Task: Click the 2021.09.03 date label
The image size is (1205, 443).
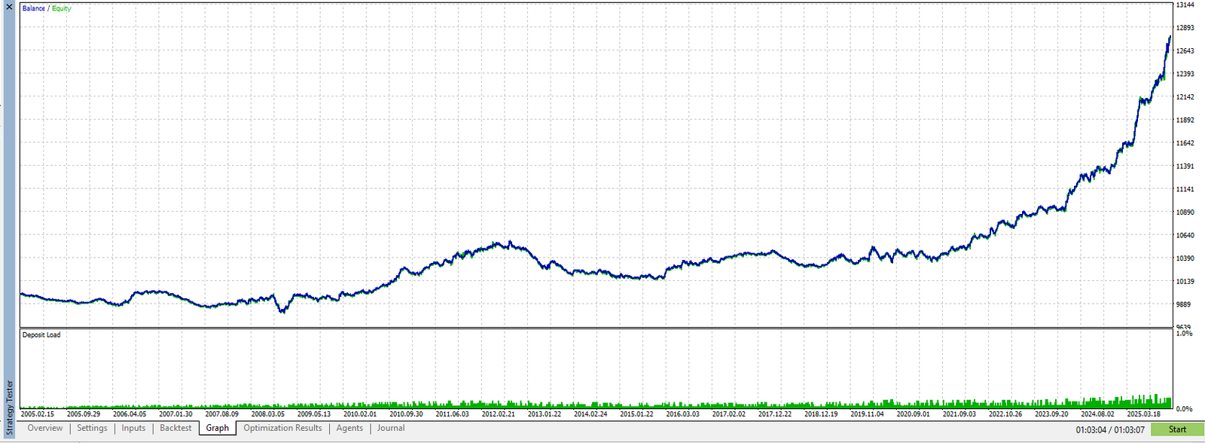Action: click(x=959, y=414)
